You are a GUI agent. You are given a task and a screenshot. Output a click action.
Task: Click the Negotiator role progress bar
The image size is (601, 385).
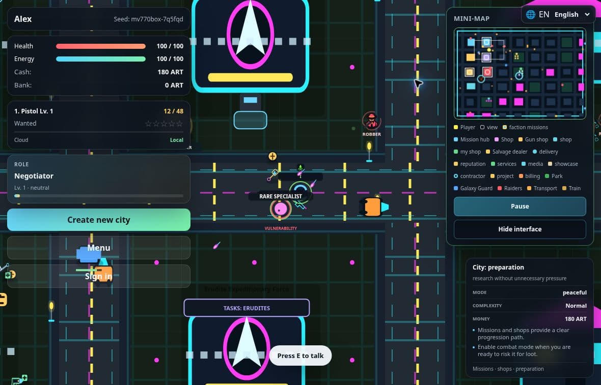[98, 196]
